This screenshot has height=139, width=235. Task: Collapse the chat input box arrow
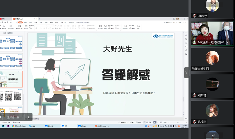coord(28,117)
